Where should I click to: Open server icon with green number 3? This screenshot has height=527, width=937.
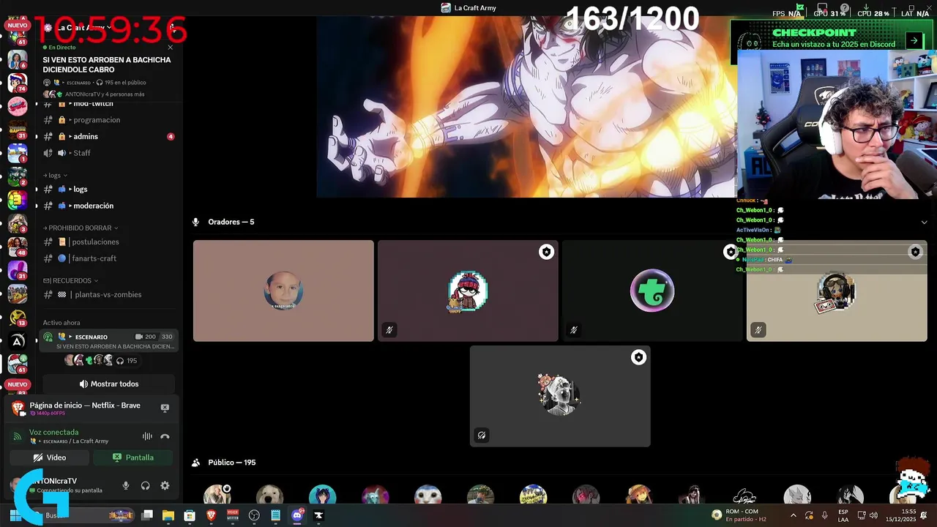[18, 200]
